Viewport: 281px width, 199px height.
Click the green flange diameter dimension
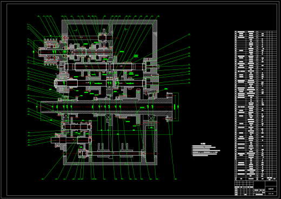point(178,107)
